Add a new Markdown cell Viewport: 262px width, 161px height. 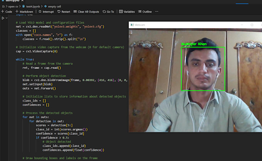pyautogui.click(x=24, y=12)
